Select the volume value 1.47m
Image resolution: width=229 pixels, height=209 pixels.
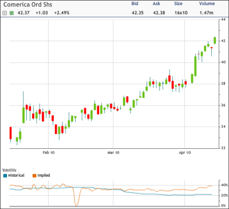(x=207, y=13)
